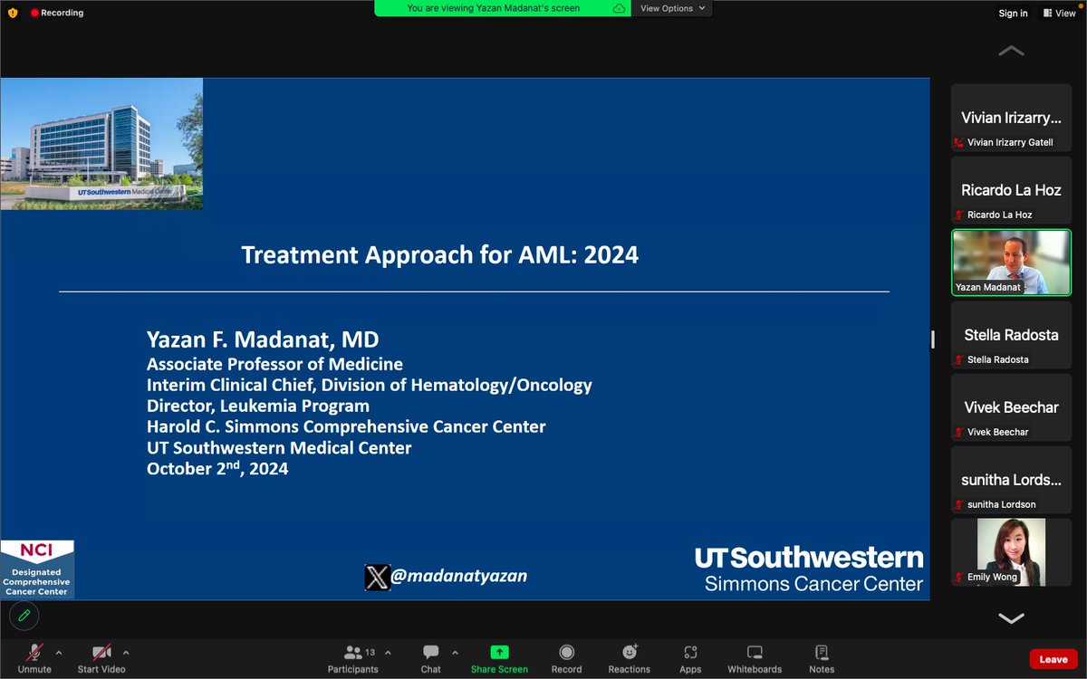Select Yazan Madanat's video thumbnail
The image size is (1087, 679).
pyautogui.click(x=1011, y=262)
